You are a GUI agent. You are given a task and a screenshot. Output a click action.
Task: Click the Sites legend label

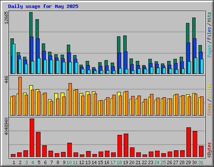[209, 109]
